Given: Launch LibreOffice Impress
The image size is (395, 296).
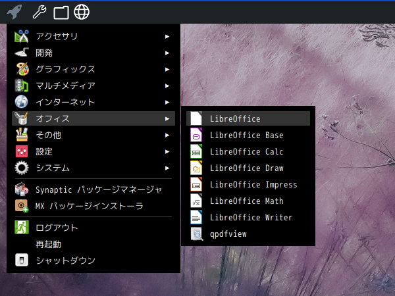Looking at the screenshot, I should (248, 184).
